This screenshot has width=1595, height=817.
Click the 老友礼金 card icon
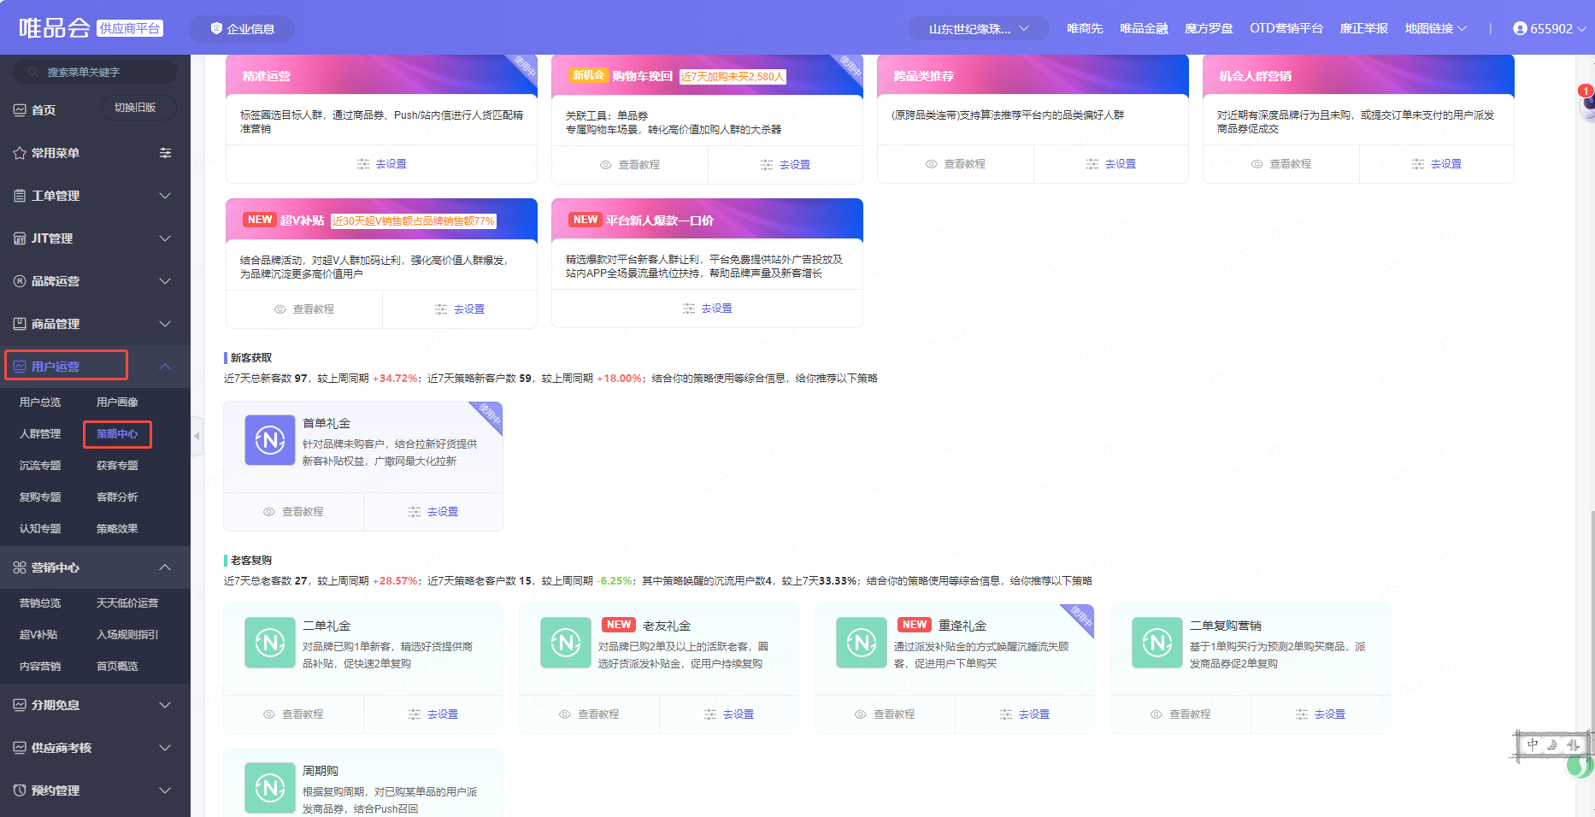tap(566, 643)
